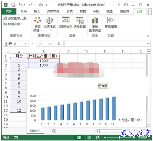Click inside the formula bar input
The height and width of the screenshot is (141, 153).
coord(105,44)
